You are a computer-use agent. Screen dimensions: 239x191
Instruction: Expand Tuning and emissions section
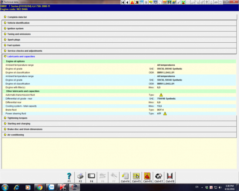pos(119,34)
